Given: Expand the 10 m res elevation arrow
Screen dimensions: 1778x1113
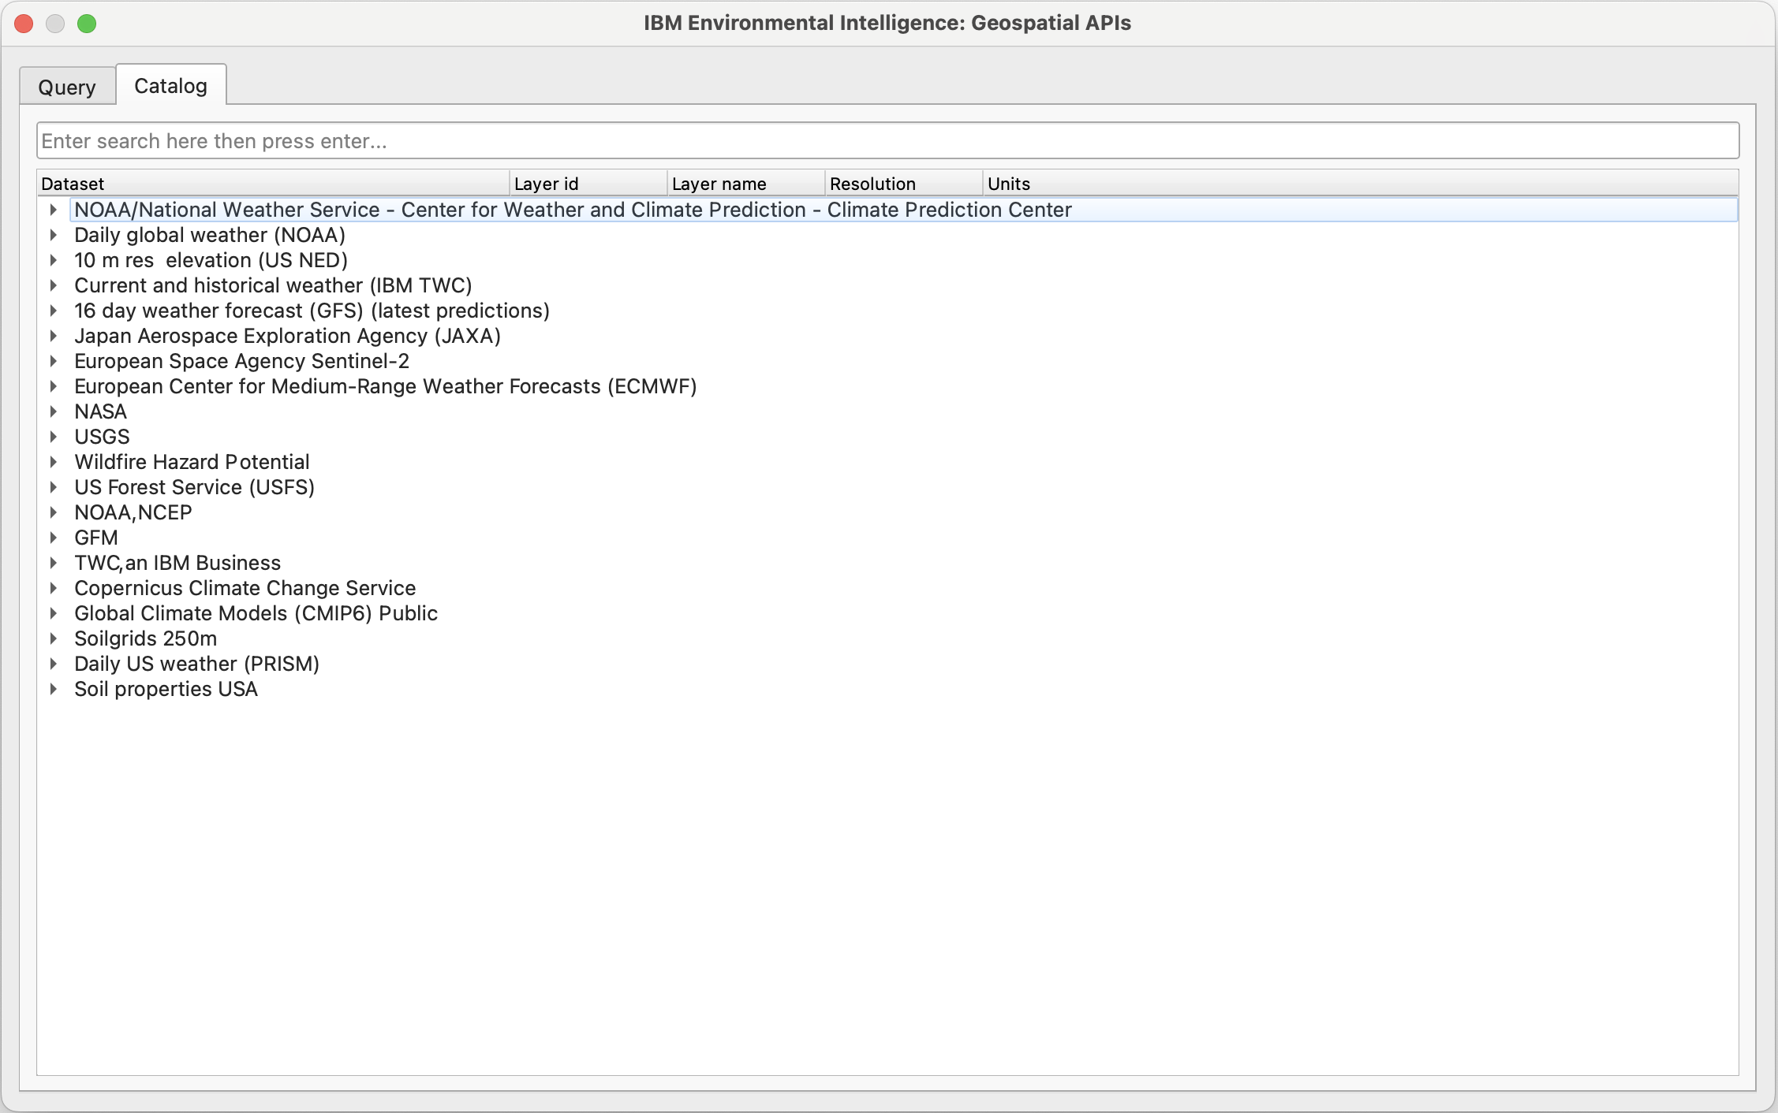Looking at the screenshot, I should coord(53,260).
